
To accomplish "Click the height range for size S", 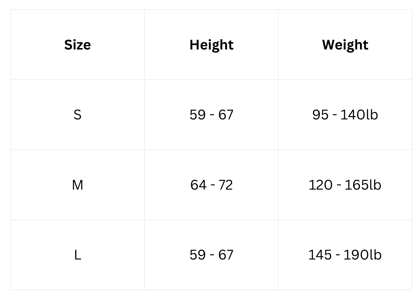I will point(211,115).
